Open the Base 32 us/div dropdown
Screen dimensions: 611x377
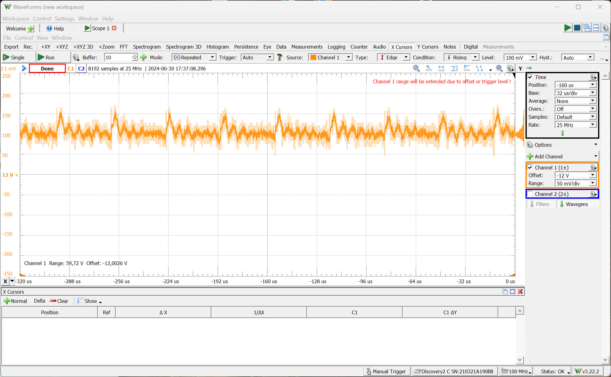pos(593,93)
